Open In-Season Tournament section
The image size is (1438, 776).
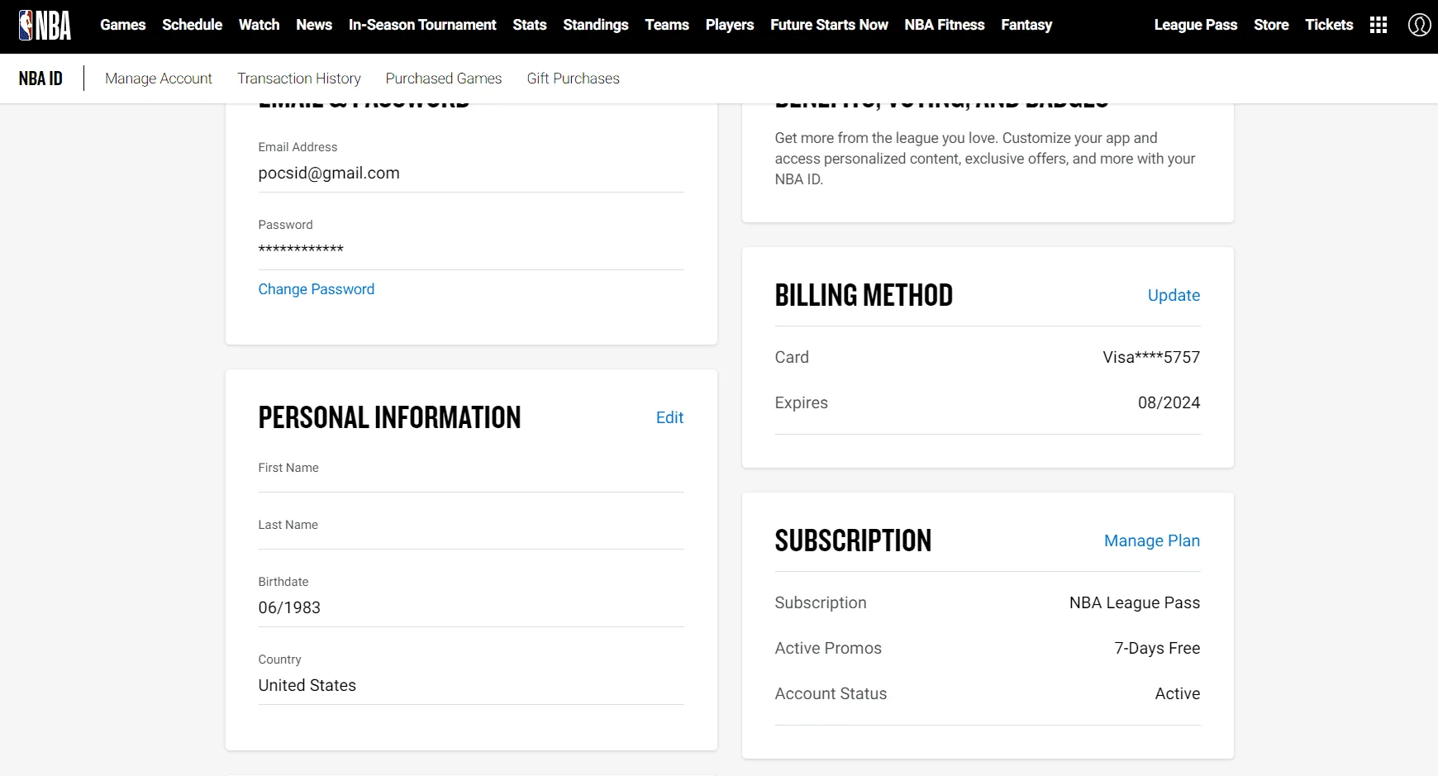pos(422,25)
